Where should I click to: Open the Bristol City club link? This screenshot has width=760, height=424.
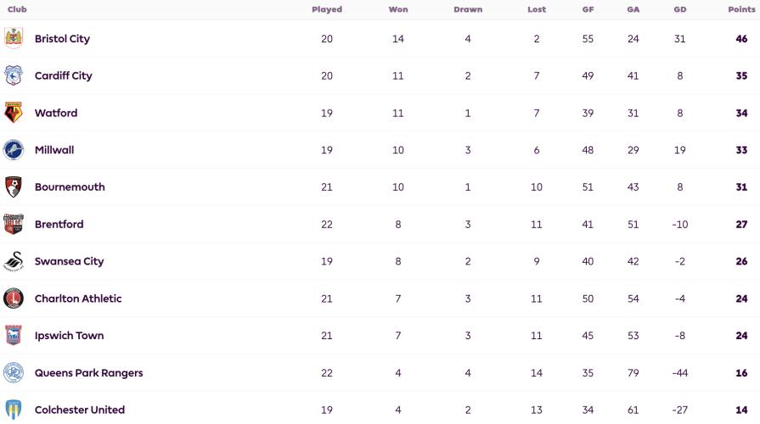tap(62, 39)
